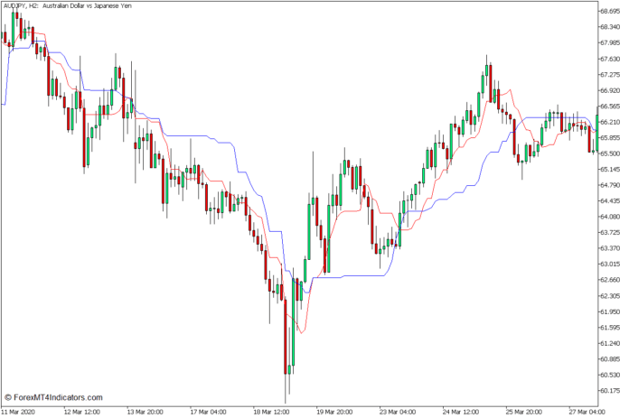The image size is (629, 418).
Task: Click the 68.695 price level label
Action: tap(609, 11)
